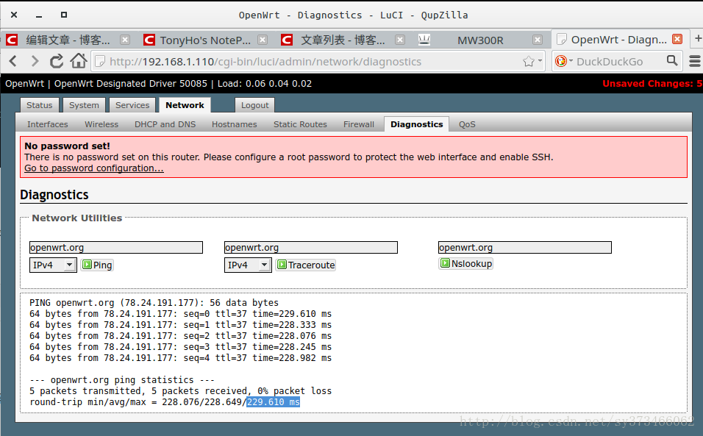Open the DHCP and DNS subtab
This screenshot has height=436, width=703.
pyautogui.click(x=165, y=124)
